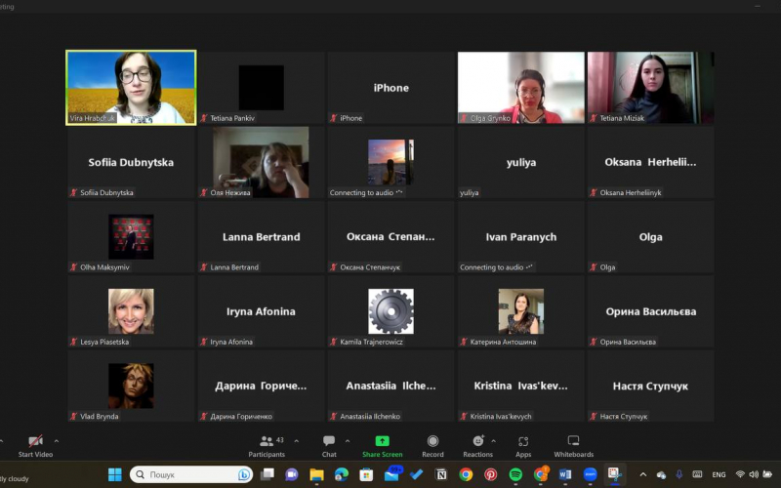Viewport: 781px width, 488px height.
Task: Open Bing chat icon in search box
Action: tap(244, 474)
